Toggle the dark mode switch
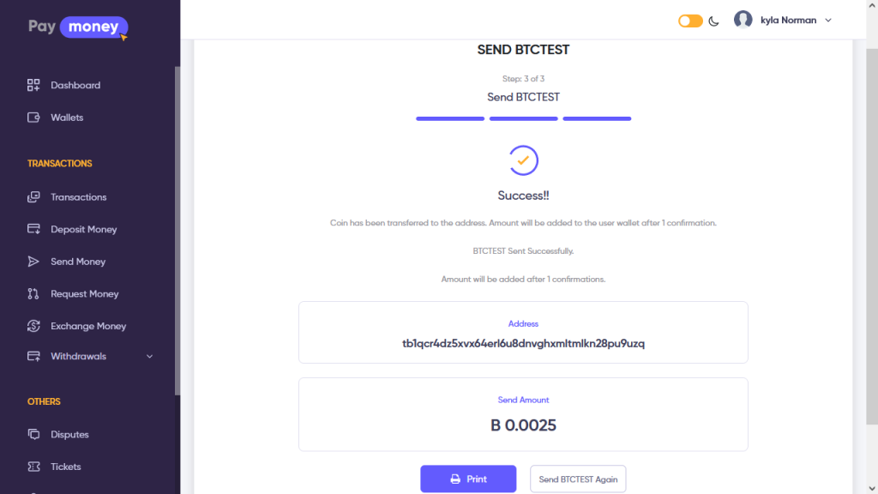 (690, 21)
